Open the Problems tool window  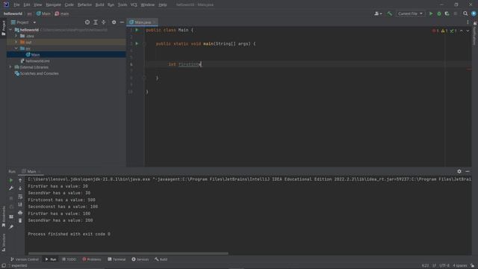[x=91, y=259]
